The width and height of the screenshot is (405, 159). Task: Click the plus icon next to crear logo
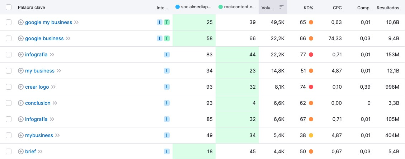click(21, 87)
